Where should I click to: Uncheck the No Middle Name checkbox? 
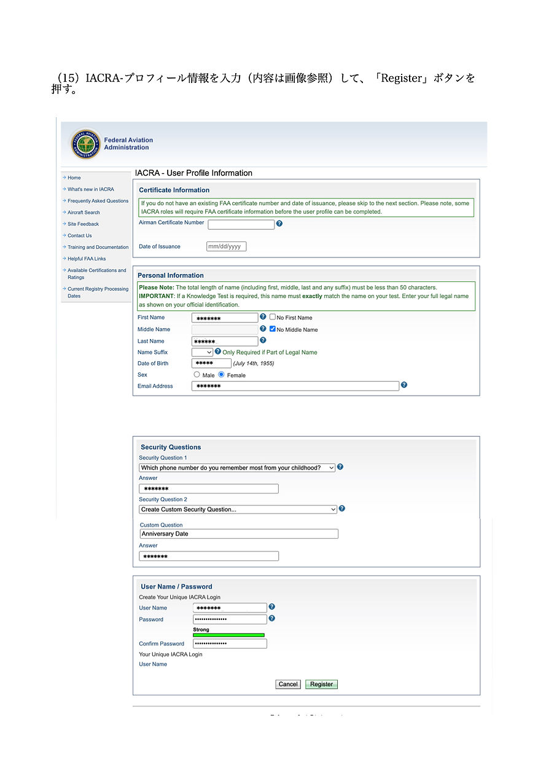[x=273, y=329]
